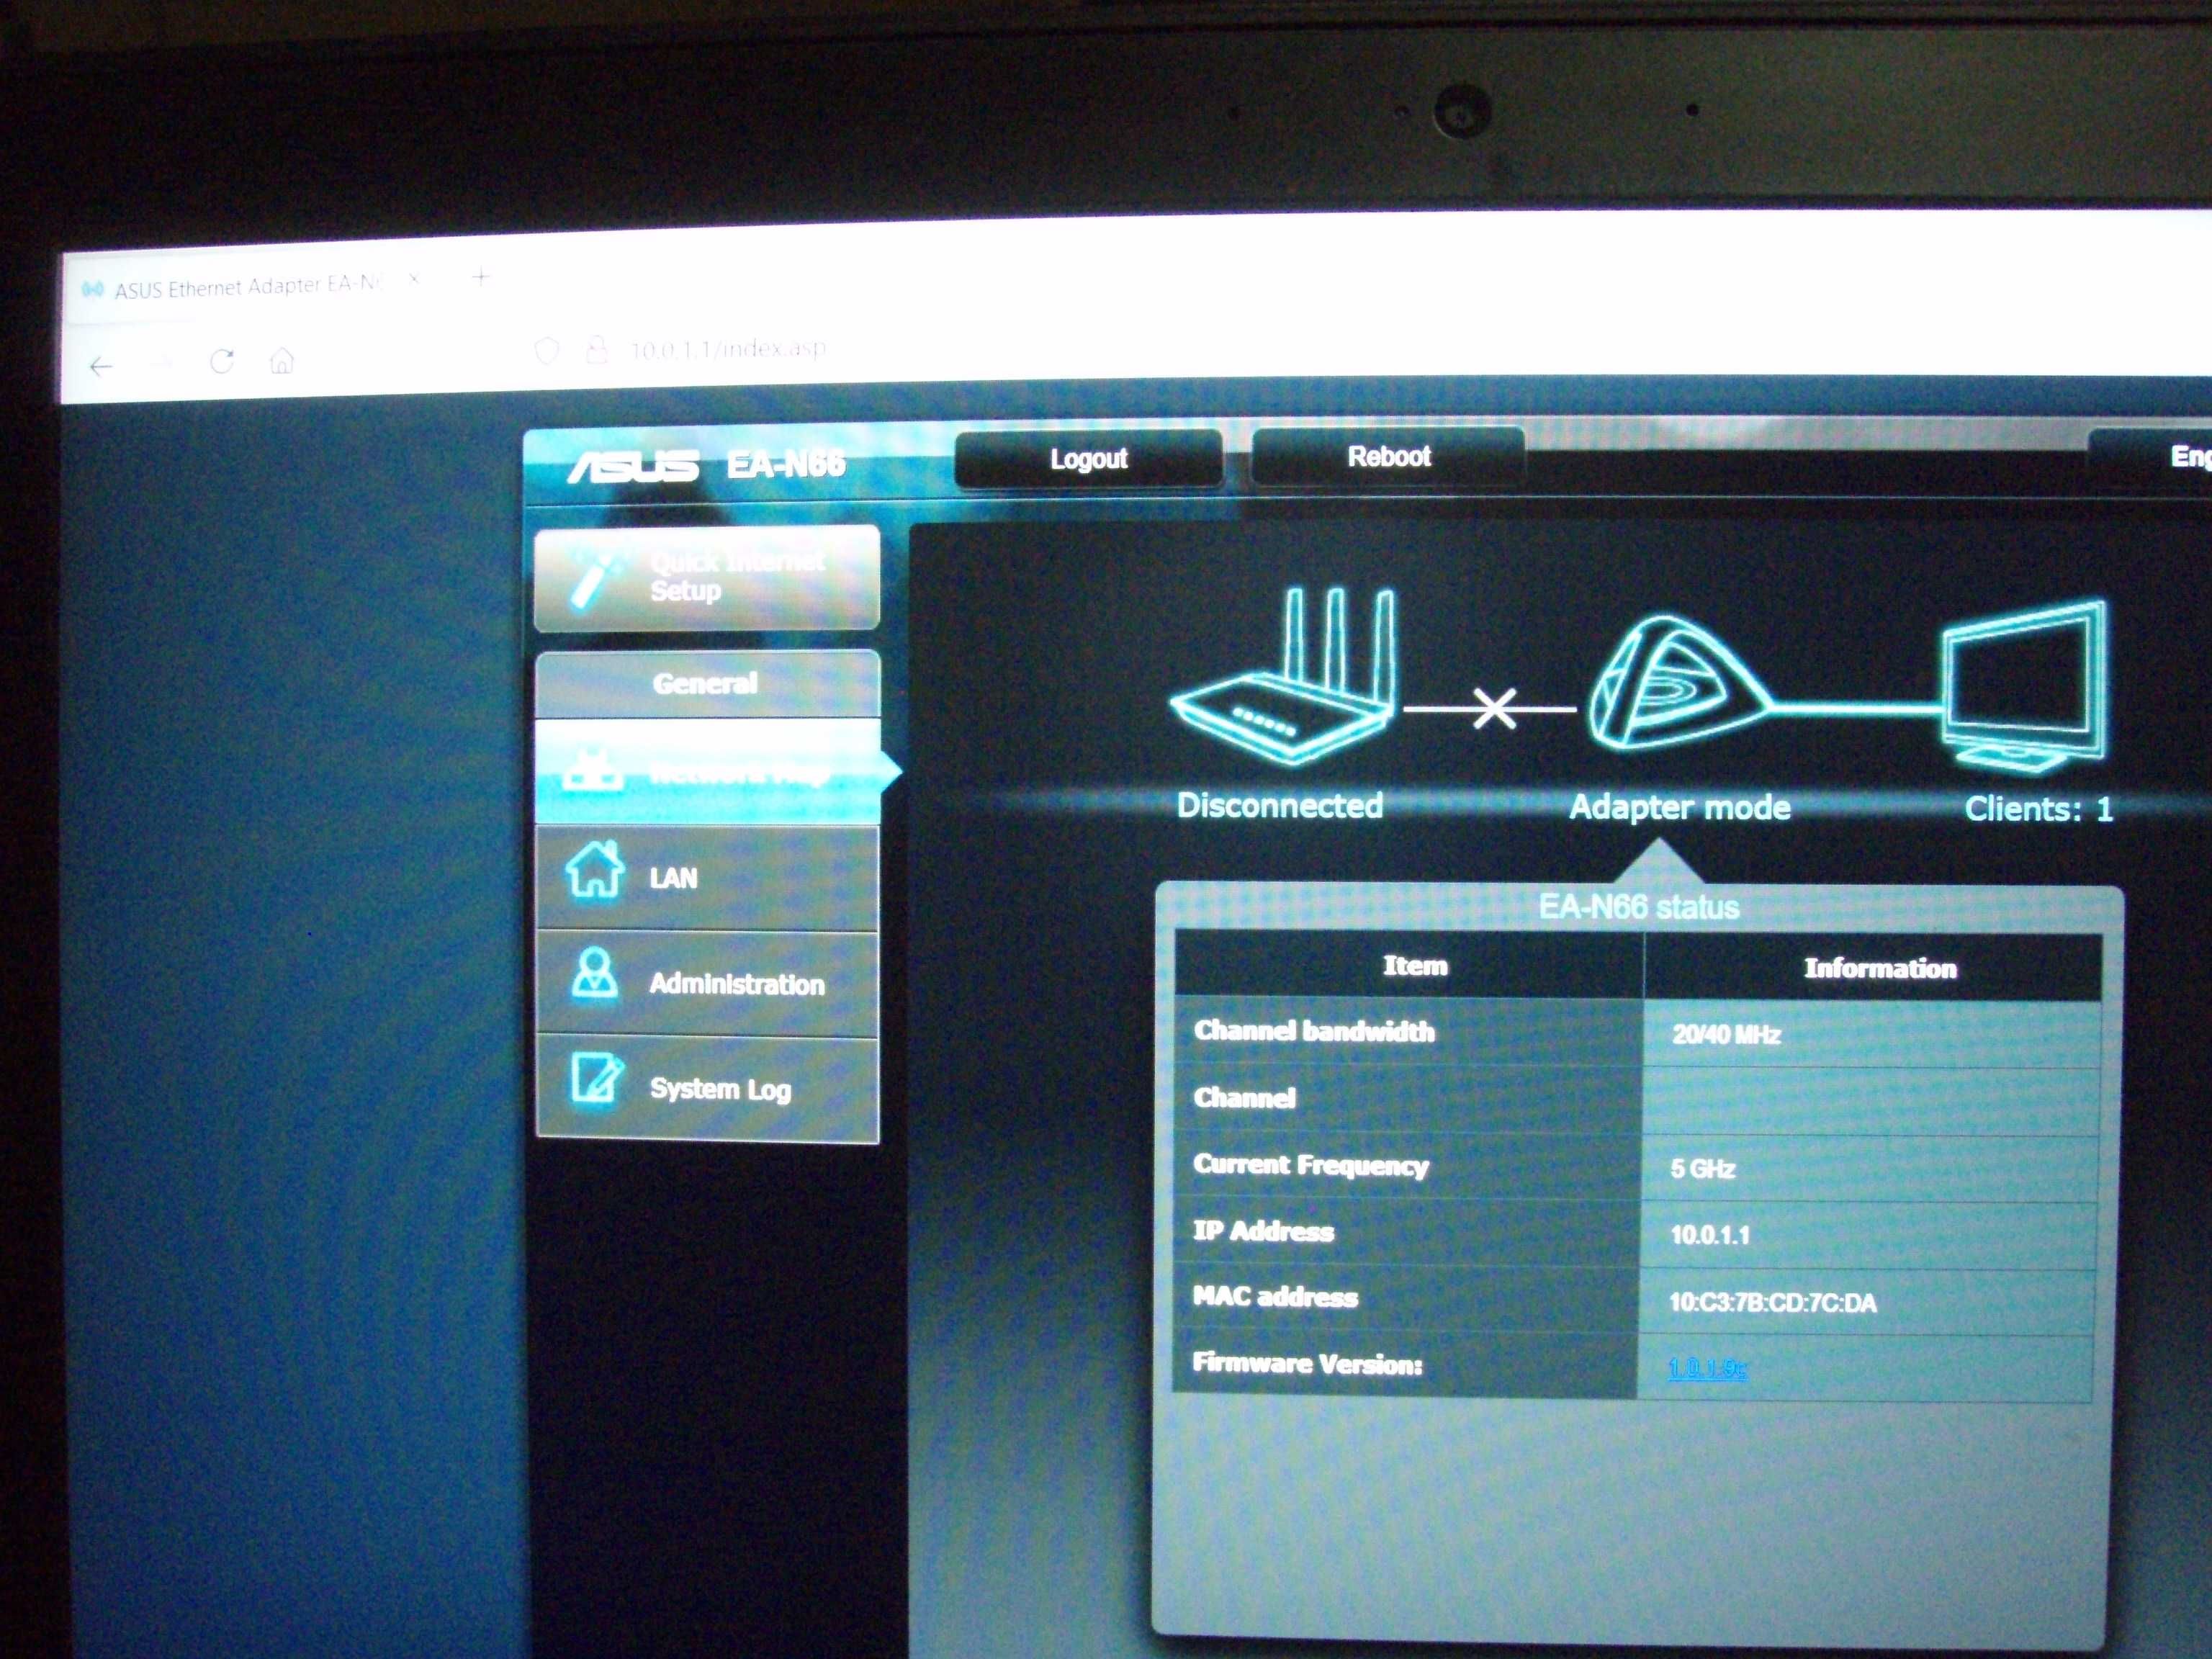Click the Firmware Version row label
This screenshot has height=1659, width=2212.
1307,1364
